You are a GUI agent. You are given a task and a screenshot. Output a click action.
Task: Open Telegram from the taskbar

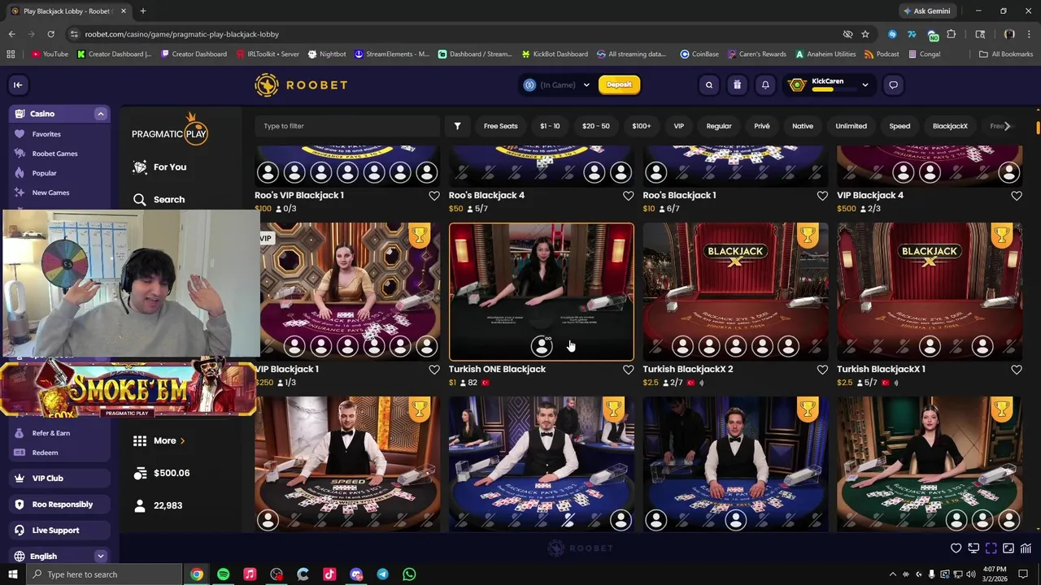click(382, 574)
